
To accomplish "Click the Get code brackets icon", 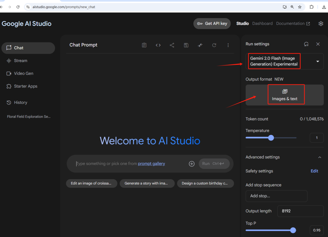I will (x=158, y=45).
